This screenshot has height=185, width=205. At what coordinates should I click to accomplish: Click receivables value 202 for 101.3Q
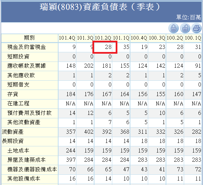coord(89,66)
